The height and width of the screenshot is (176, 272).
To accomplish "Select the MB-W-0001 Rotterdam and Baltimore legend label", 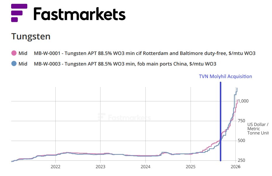I will (144, 53).
